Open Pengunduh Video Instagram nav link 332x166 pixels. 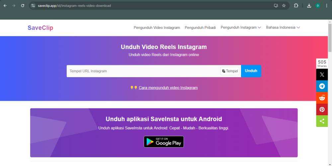(x=157, y=28)
